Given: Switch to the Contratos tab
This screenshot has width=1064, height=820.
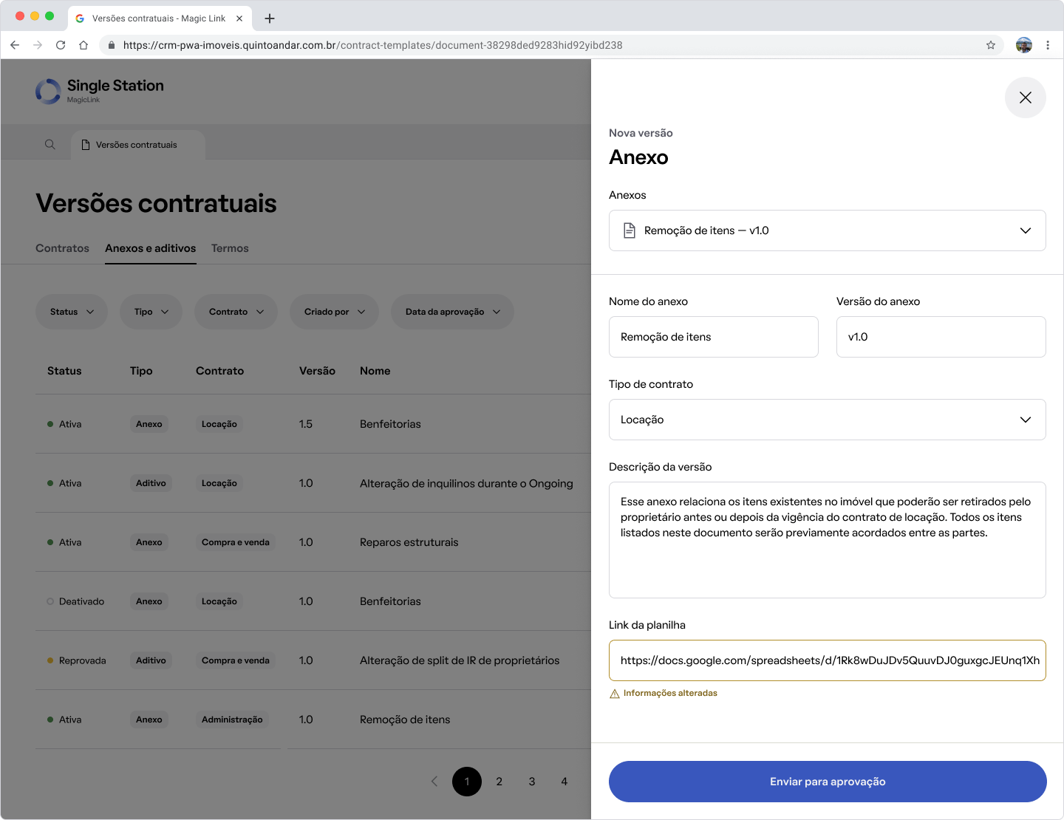Looking at the screenshot, I should coord(62,248).
